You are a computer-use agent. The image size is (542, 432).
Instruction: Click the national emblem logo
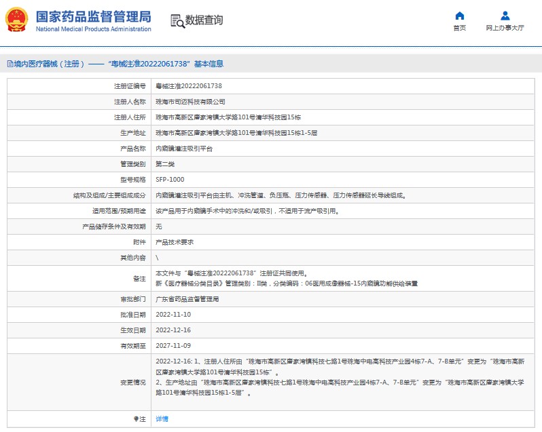(17, 20)
